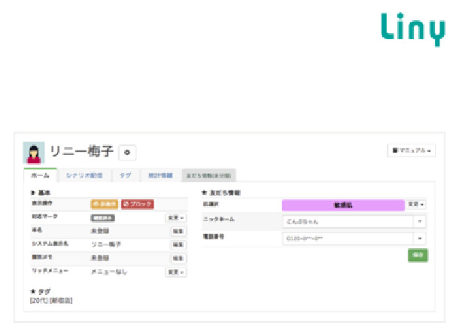The image size is (459, 334).
Task: Open the 統計情報 tab
Action: point(158,175)
